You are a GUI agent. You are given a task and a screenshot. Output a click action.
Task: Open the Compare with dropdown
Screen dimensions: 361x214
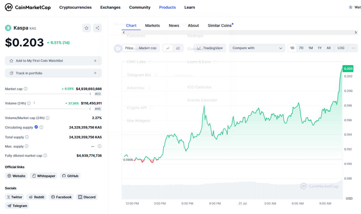257,48
